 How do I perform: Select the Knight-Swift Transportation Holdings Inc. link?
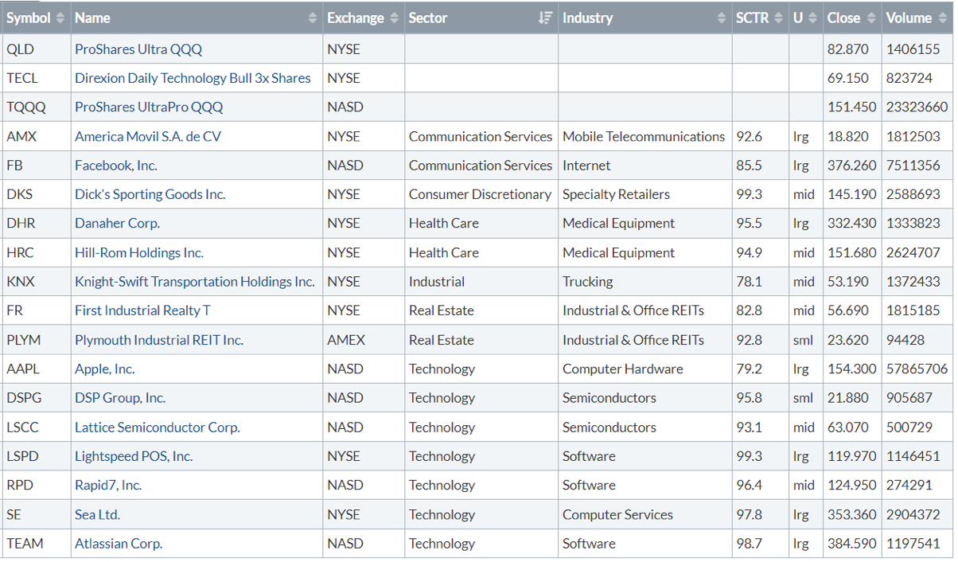pos(194,282)
